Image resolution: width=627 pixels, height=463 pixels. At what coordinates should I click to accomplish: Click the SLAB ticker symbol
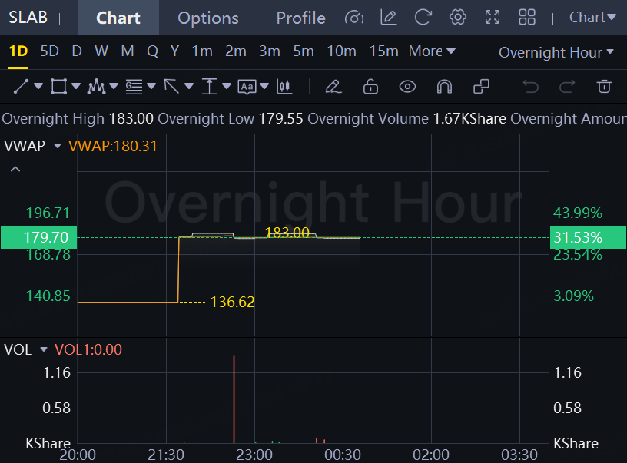(28, 18)
